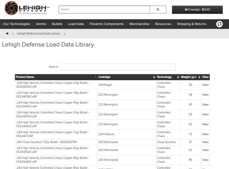Sort table by Cartridge column
This screenshot has height=169, width=229.
pos(126,77)
